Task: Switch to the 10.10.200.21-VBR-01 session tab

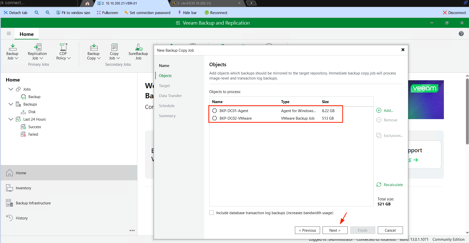Action: [x=131, y=3]
